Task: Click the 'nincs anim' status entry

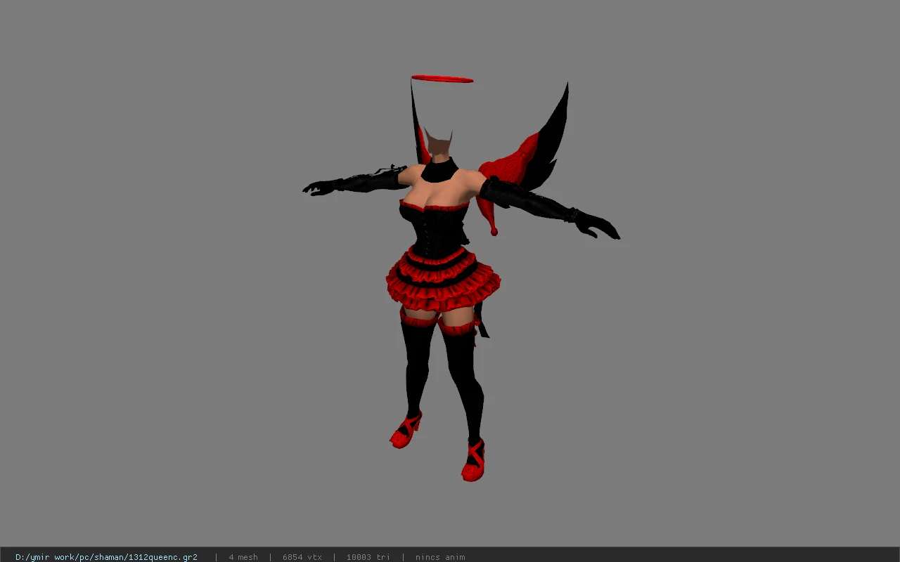Action: click(x=440, y=557)
